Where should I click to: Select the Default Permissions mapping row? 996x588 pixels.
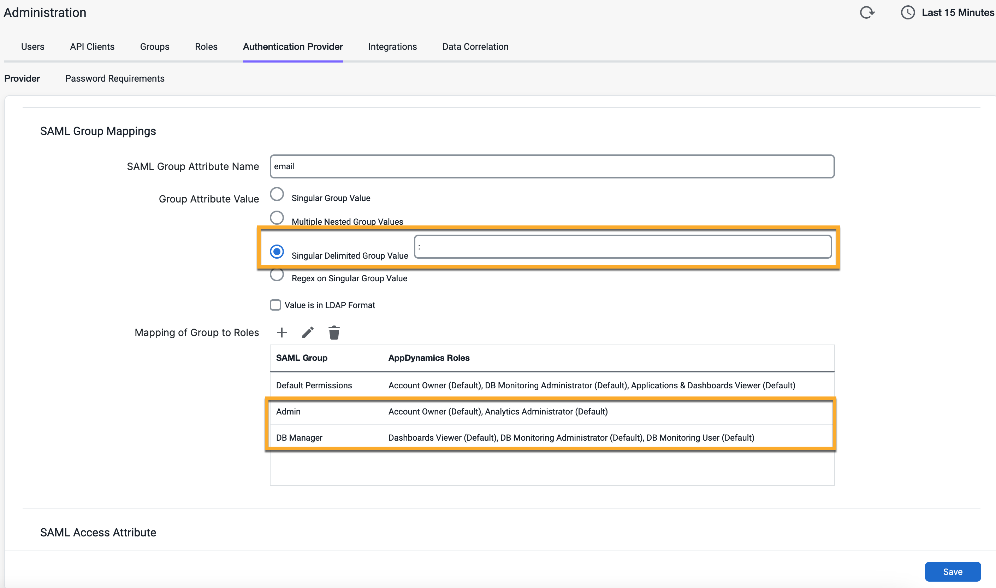click(x=552, y=385)
